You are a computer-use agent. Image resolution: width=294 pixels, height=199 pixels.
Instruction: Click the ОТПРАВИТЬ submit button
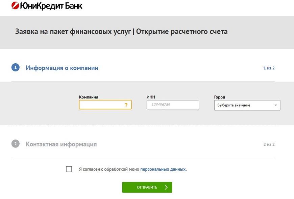147,187
